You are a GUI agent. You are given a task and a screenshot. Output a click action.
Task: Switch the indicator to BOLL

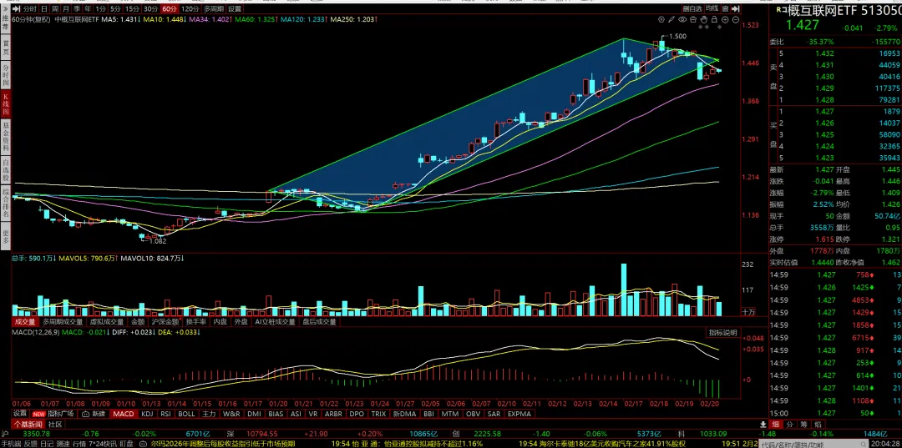[x=186, y=414]
